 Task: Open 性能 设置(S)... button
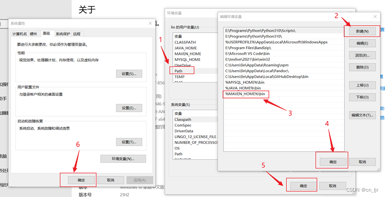[x=129, y=74]
